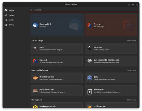Open the polar-bookshelf app name

click(47, 89)
